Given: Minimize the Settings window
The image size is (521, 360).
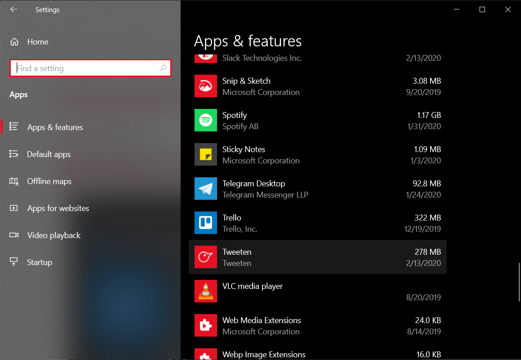Looking at the screenshot, I should tap(457, 9).
